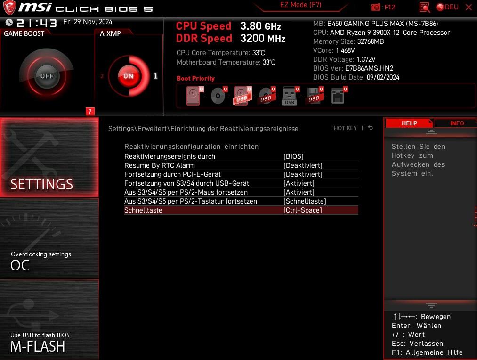The image size is (477, 360).
Task: Click the Boot Priority label
Action: (195, 79)
